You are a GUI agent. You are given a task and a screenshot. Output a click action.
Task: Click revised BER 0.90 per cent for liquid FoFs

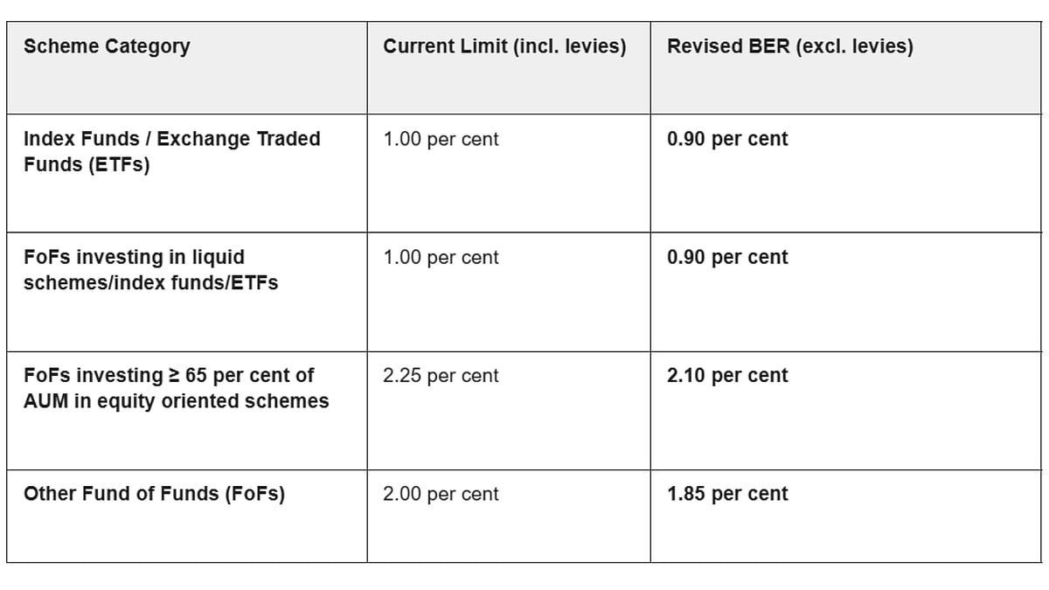(726, 257)
